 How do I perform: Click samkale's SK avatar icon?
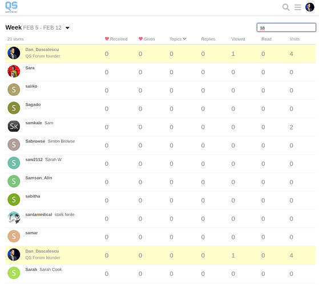[x=14, y=126]
